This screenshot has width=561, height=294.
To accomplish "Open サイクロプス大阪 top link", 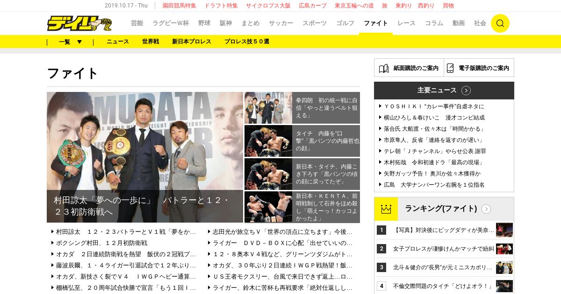I will [x=268, y=6].
